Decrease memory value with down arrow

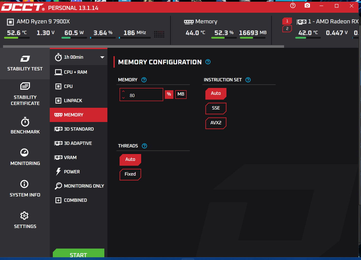point(123,98)
